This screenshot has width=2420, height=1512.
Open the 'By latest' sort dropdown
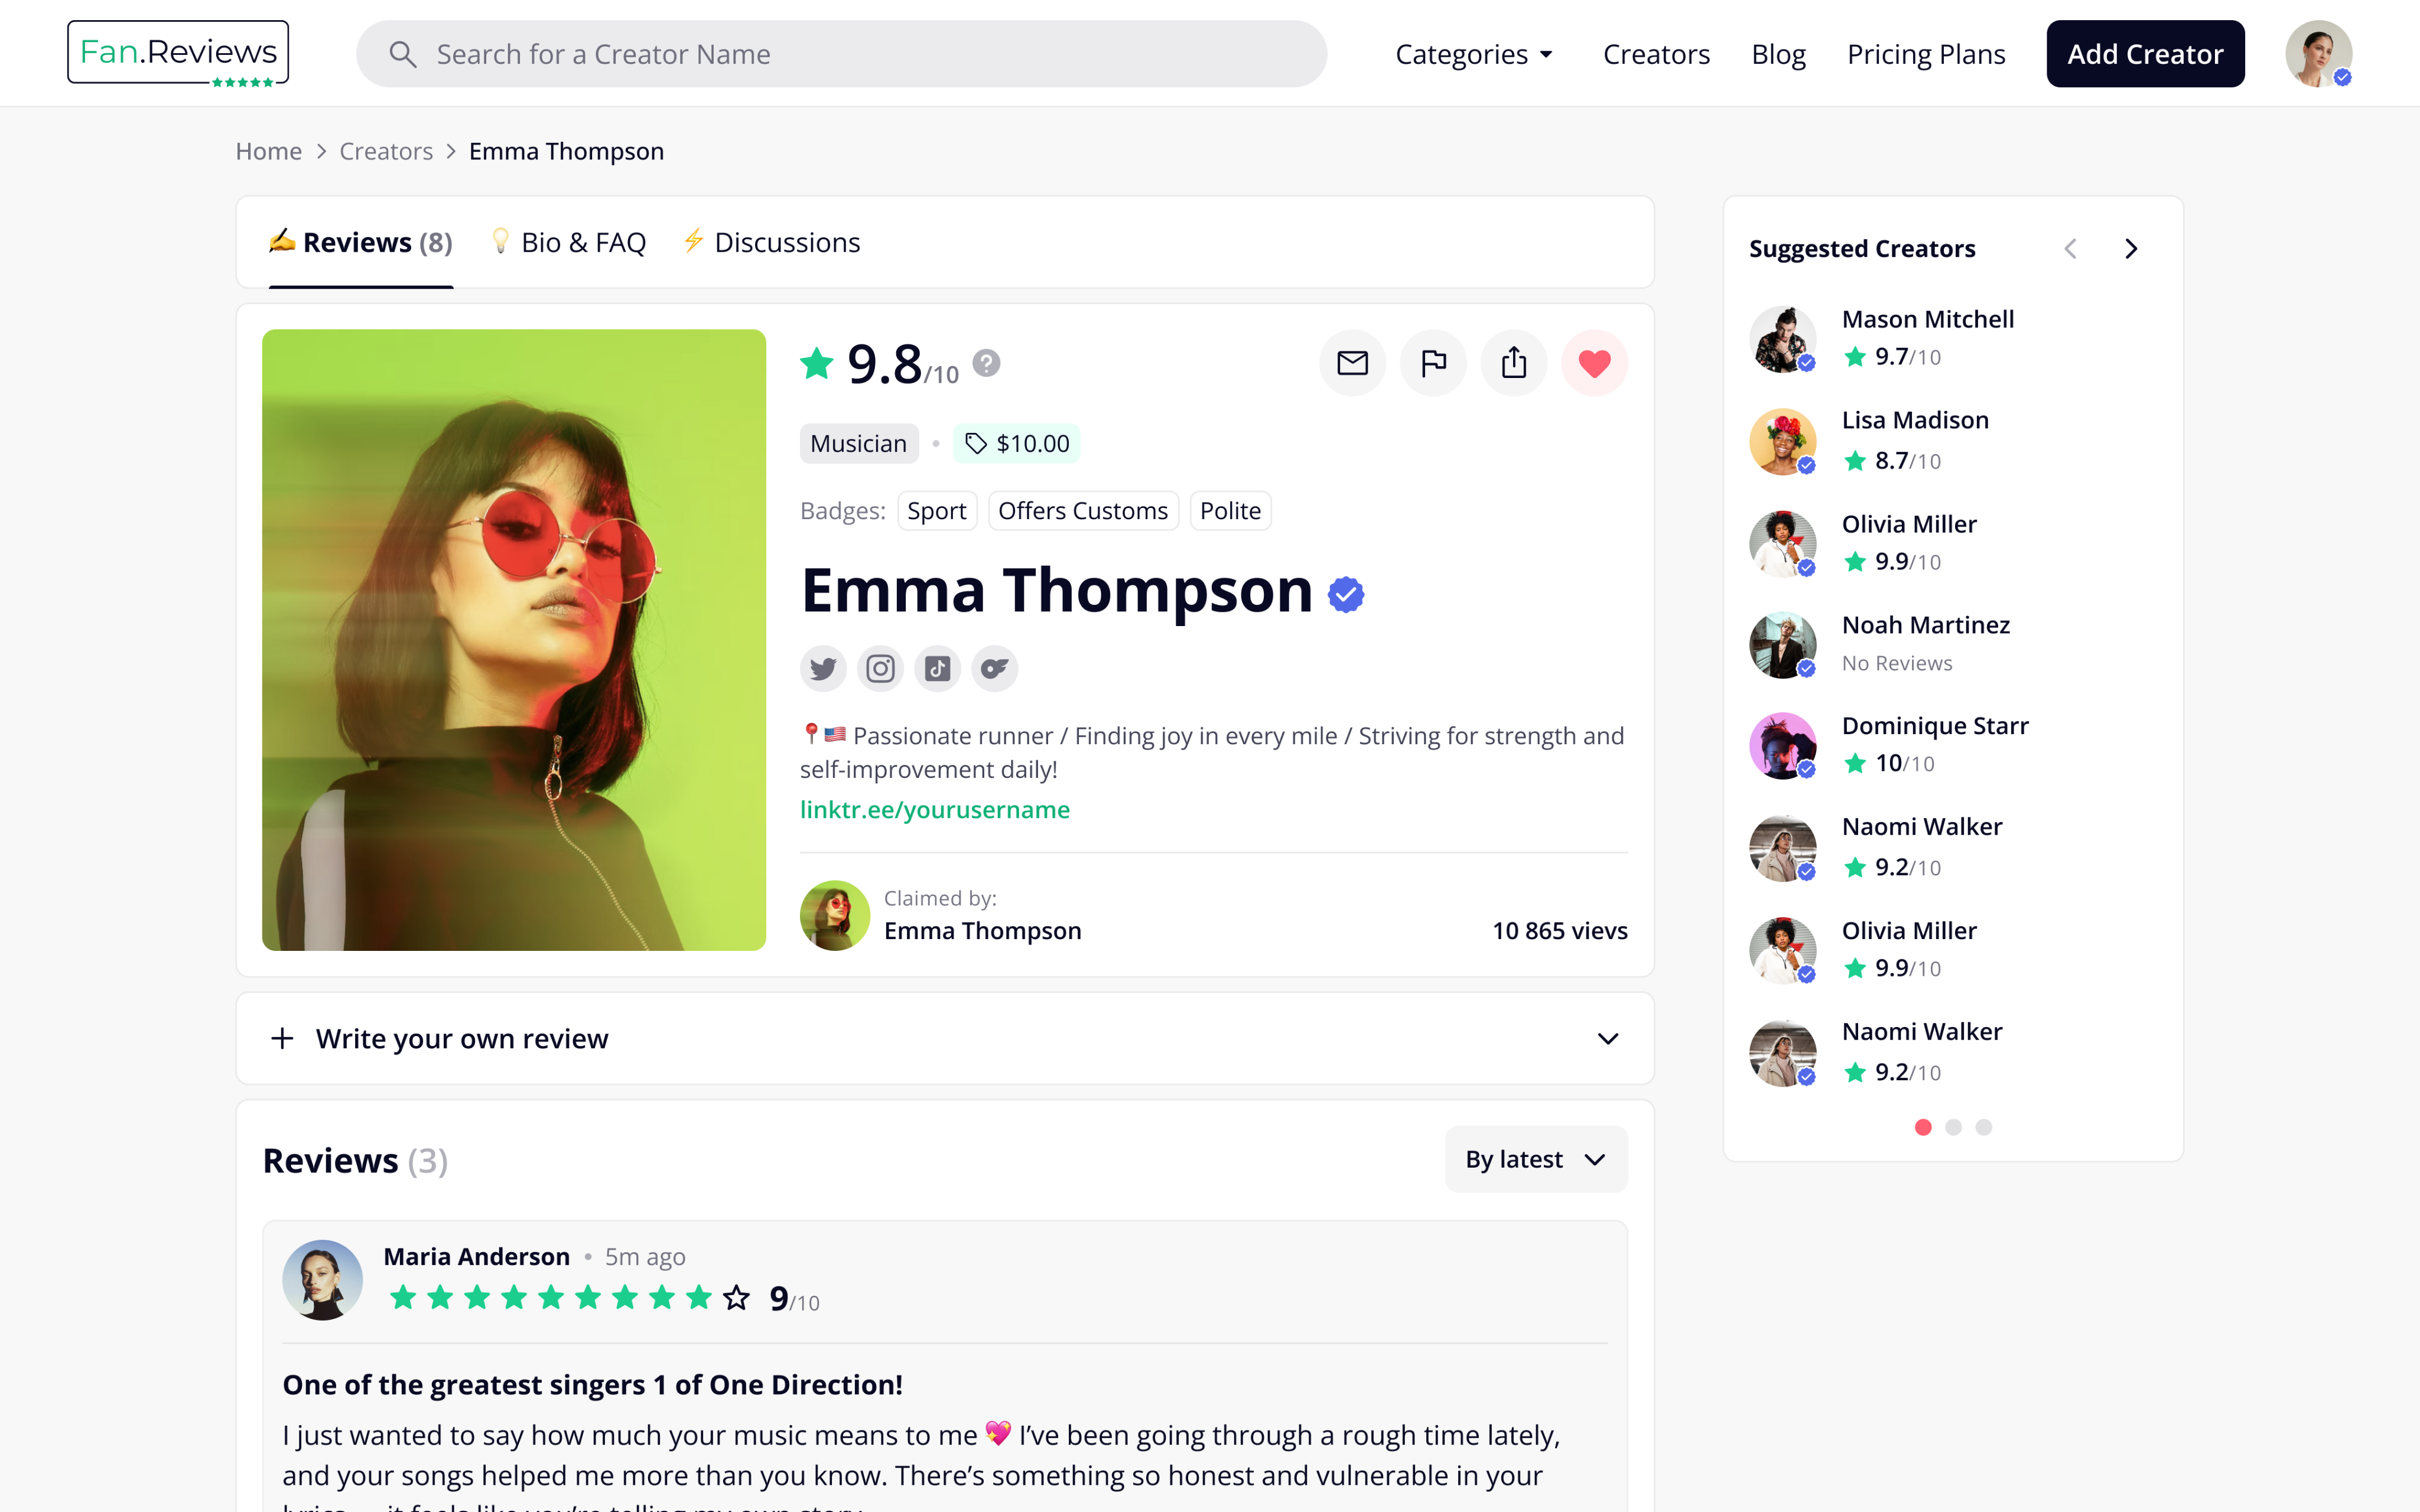(1535, 1158)
